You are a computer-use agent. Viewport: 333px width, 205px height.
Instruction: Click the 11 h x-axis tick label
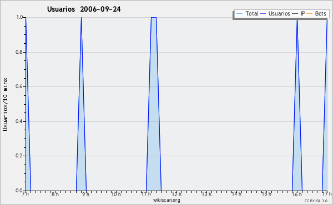pos(146,194)
